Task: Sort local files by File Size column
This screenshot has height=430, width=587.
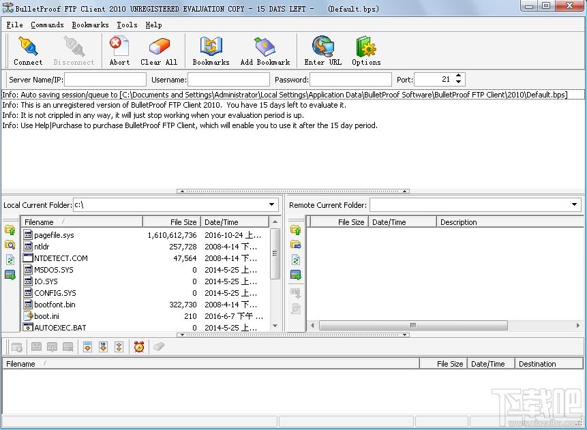Action: 171,222
